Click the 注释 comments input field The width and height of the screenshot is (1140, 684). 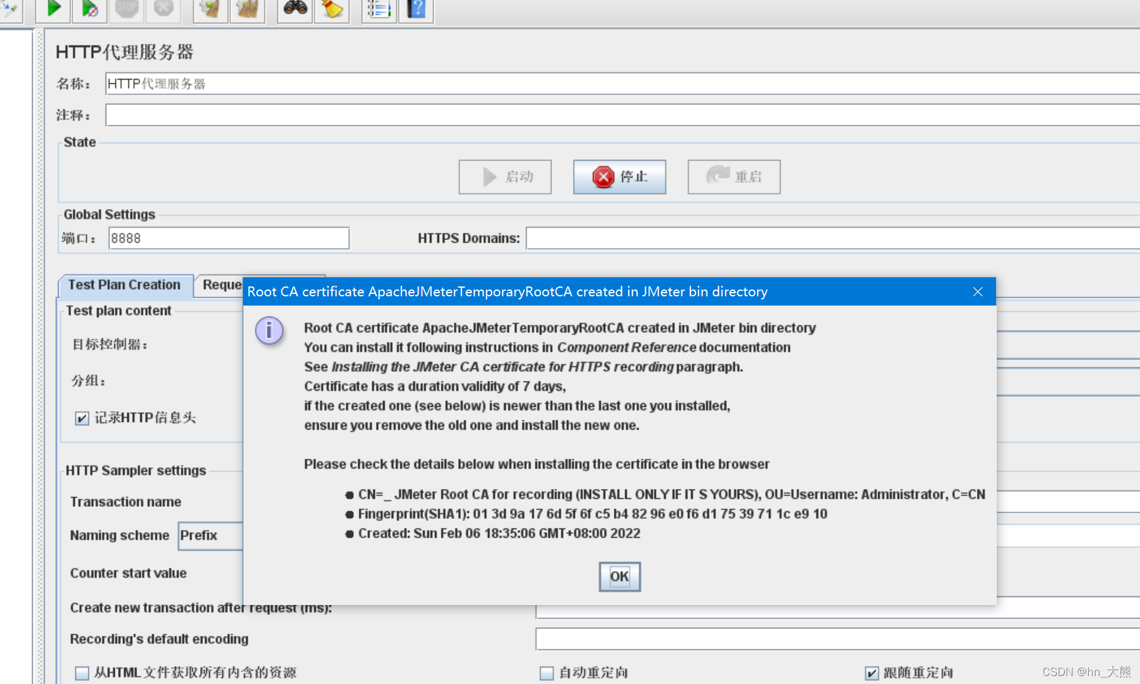tap(622, 115)
